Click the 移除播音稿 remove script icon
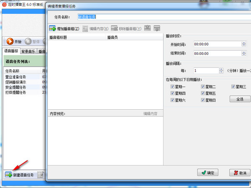 tap(114, 28)
